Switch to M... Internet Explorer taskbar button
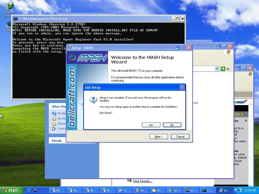This screenshot has height=194, width=259. tap(107, 190)
